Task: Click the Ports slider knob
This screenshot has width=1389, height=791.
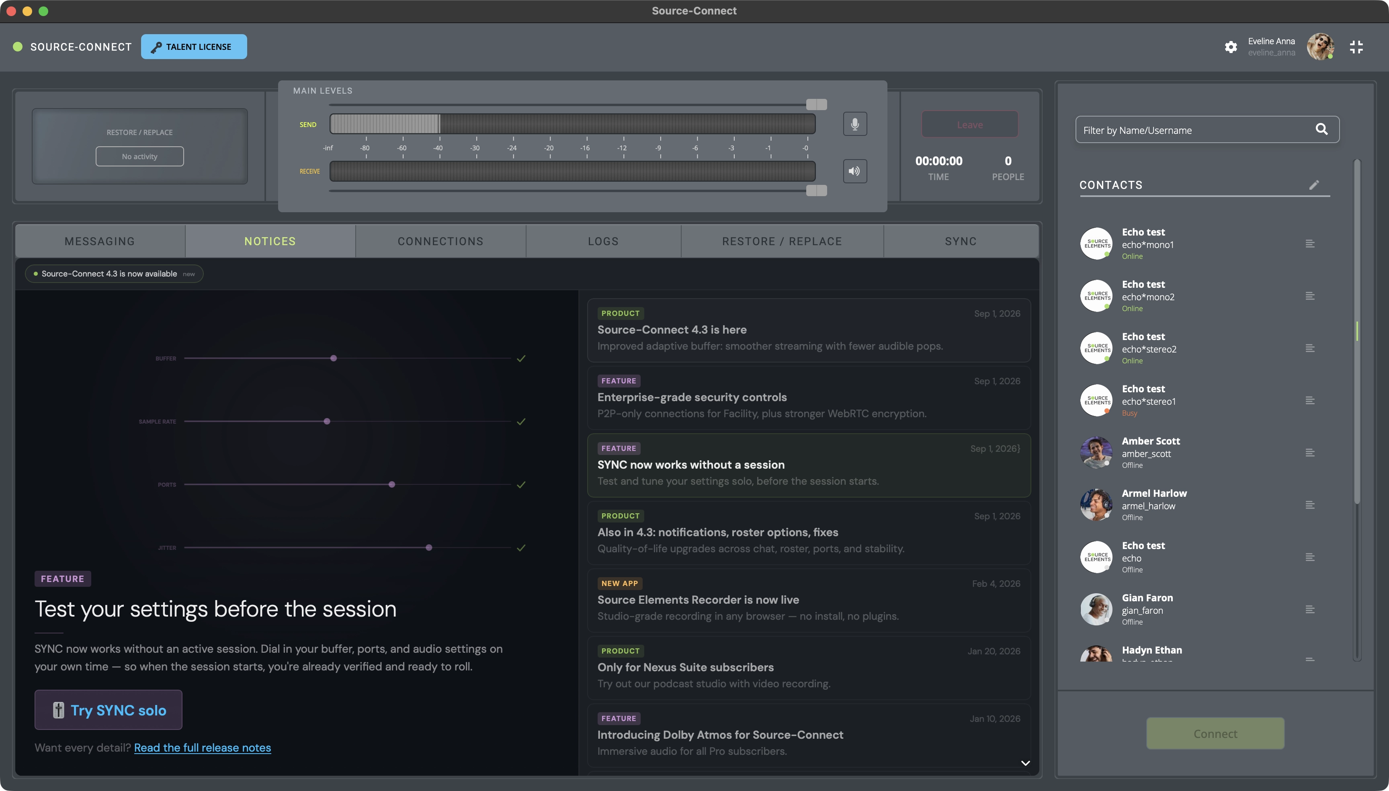Action: click(x=391, y=485)
